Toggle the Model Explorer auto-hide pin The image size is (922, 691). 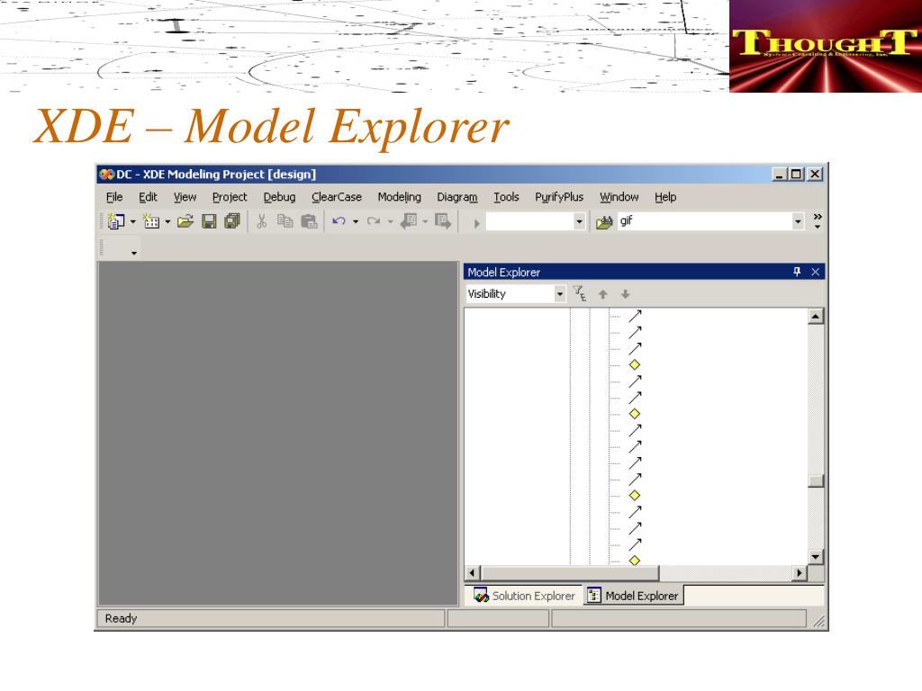pyautogui.click(x=797, y=272)
